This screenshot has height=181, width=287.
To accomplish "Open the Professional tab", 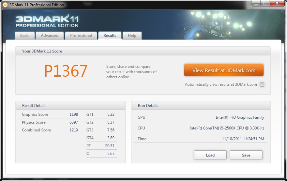I will (81, 36).
